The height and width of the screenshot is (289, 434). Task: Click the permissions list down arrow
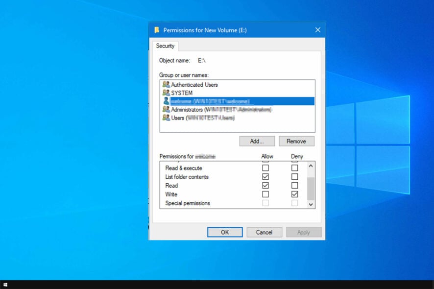(x=310, y=204)
